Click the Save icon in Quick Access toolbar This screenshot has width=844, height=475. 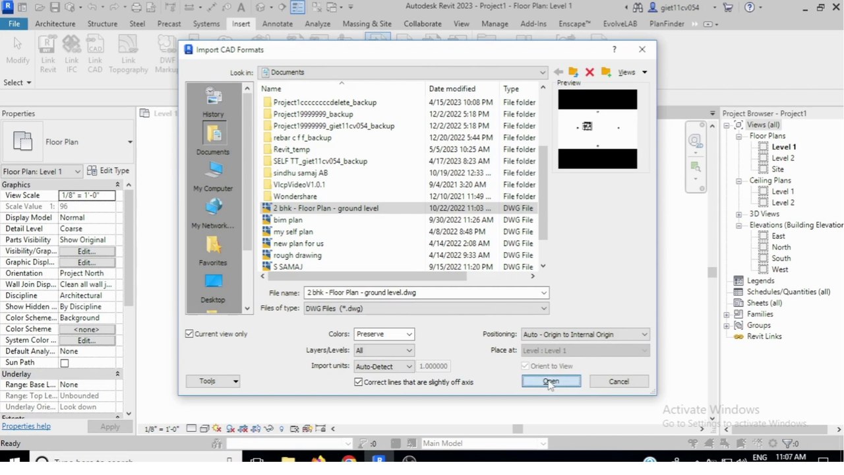pyautogui.click(x=55, y=7)
